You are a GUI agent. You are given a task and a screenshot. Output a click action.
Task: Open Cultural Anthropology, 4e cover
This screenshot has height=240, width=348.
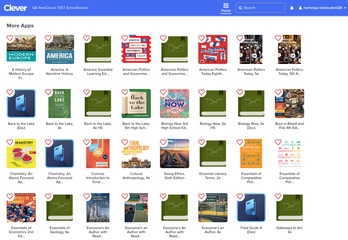coord(136,154)
